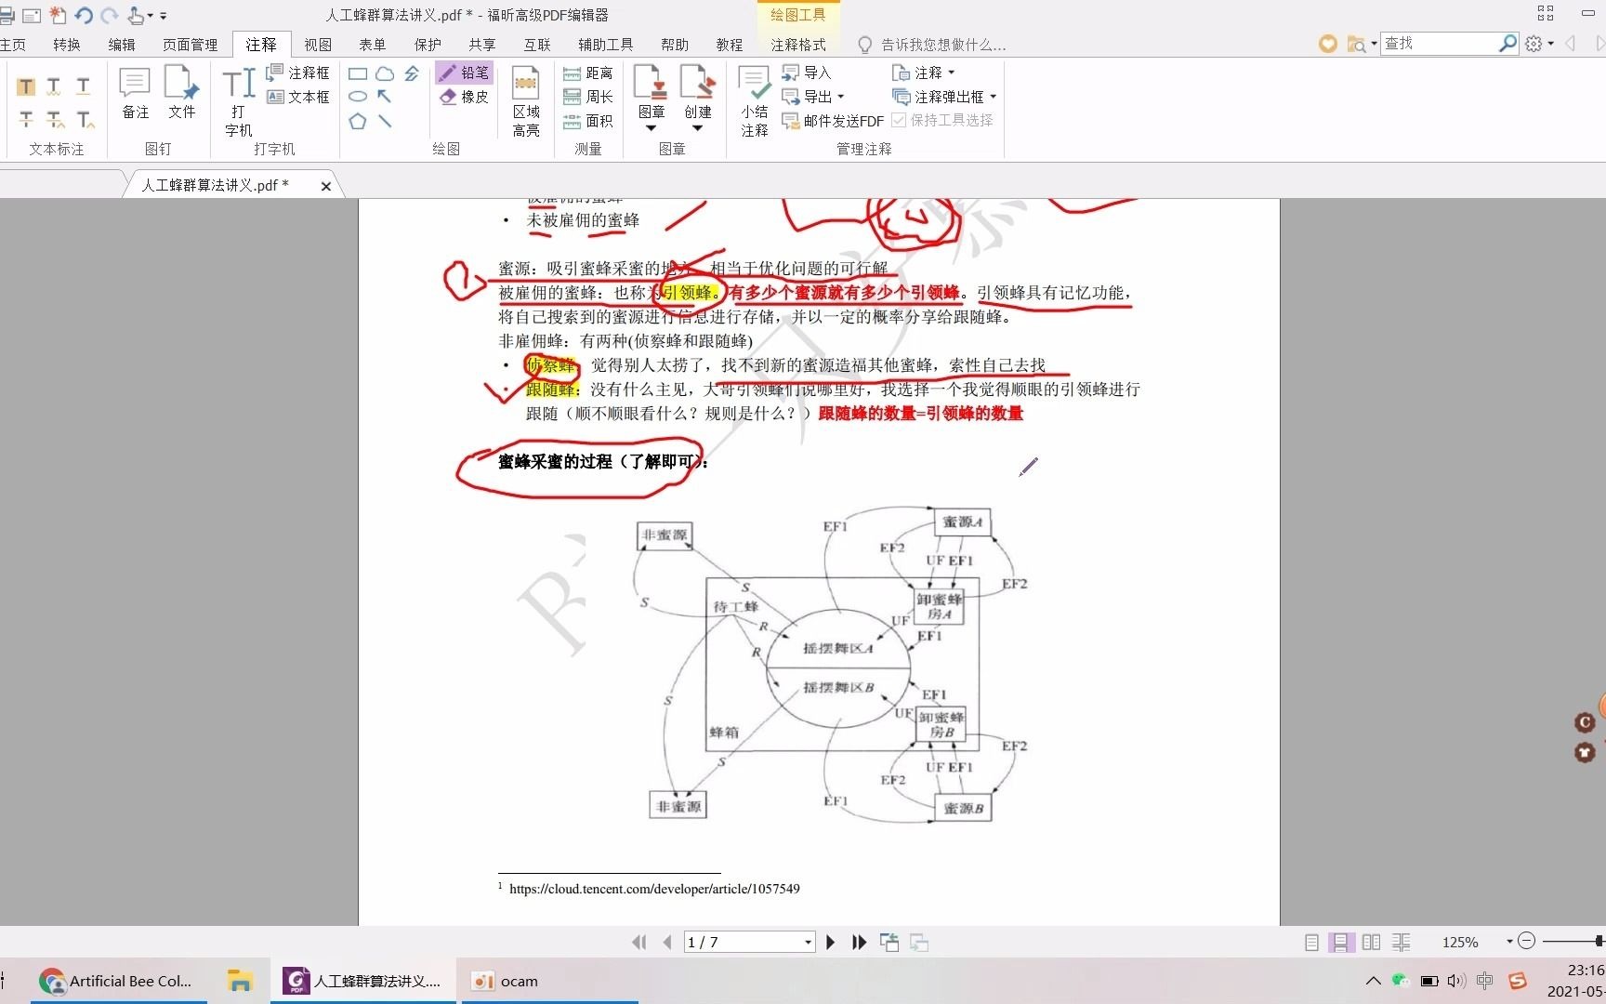
Task: Select the rectangle drawing tool
Action: [x=359, y=73]
